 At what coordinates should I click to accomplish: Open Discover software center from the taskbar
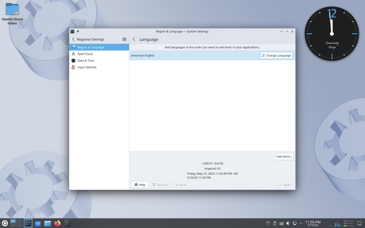point(38,223)
